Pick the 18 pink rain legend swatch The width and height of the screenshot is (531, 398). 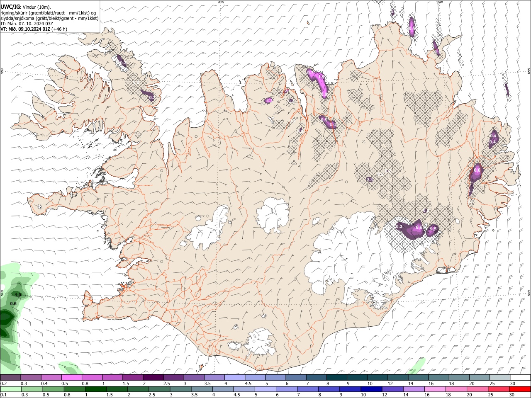coord(455,389)
